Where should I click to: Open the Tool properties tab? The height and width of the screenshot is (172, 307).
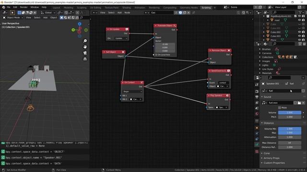[x=257, y=85]
